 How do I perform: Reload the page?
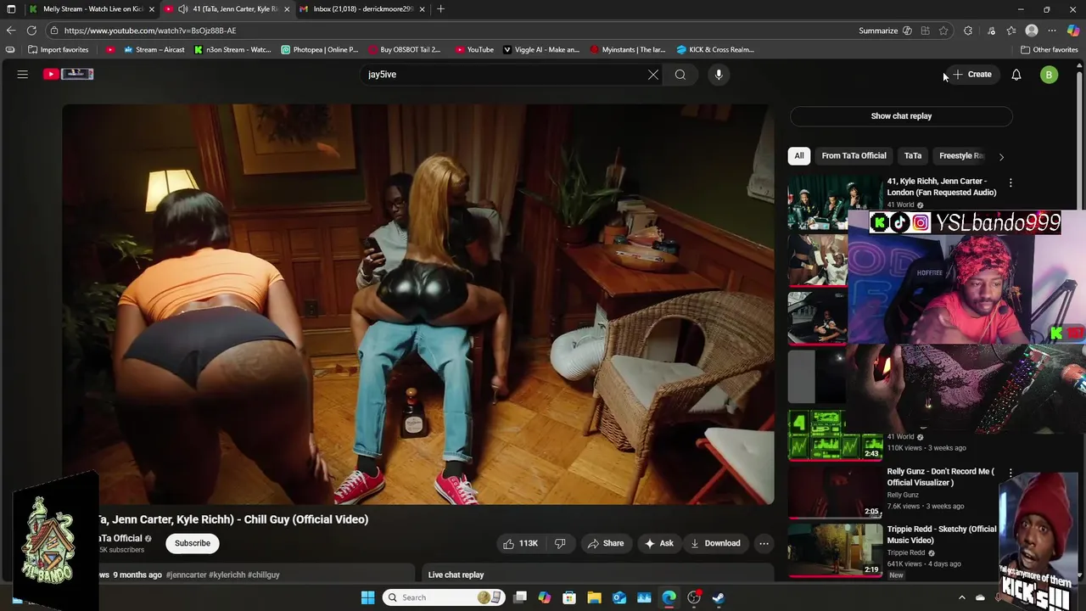[x=31, y=31]
